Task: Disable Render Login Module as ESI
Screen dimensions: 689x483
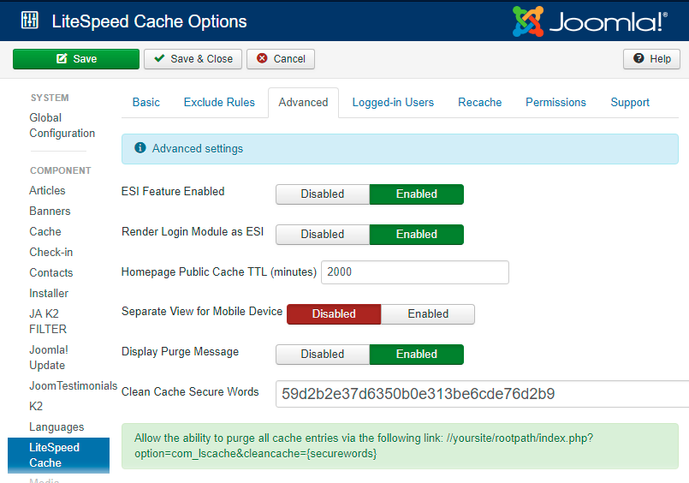Action: 323,235
